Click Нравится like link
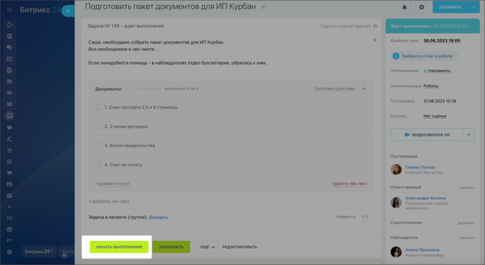 346,217
